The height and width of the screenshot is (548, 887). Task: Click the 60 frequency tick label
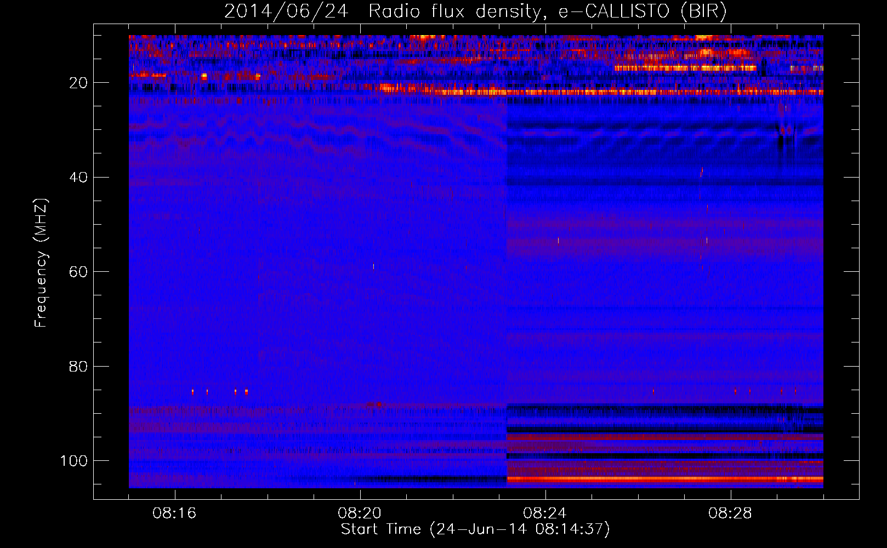78,272
